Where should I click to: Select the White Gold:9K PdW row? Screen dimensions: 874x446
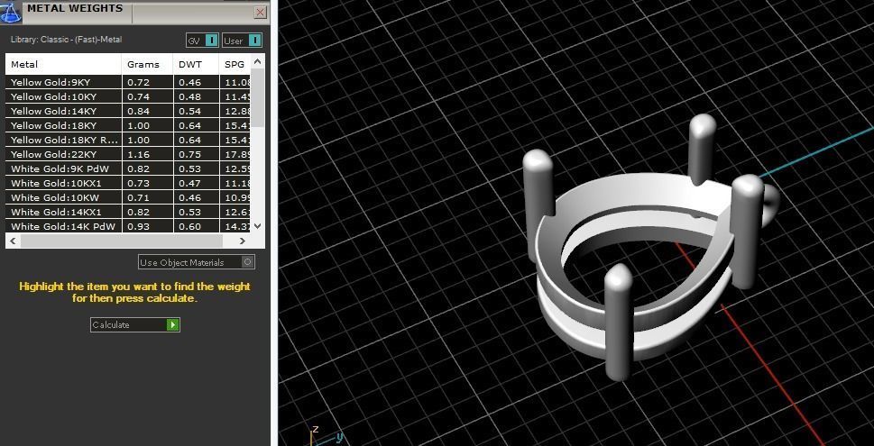(x=128, y=168)
